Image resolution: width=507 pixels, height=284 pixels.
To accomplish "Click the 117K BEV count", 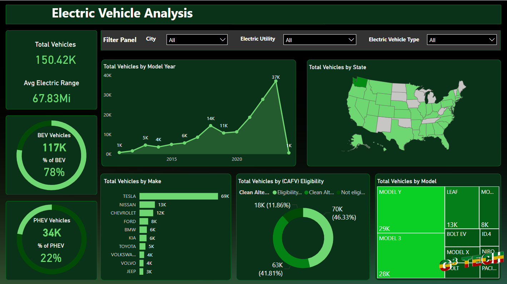I will tap(54, 148).
